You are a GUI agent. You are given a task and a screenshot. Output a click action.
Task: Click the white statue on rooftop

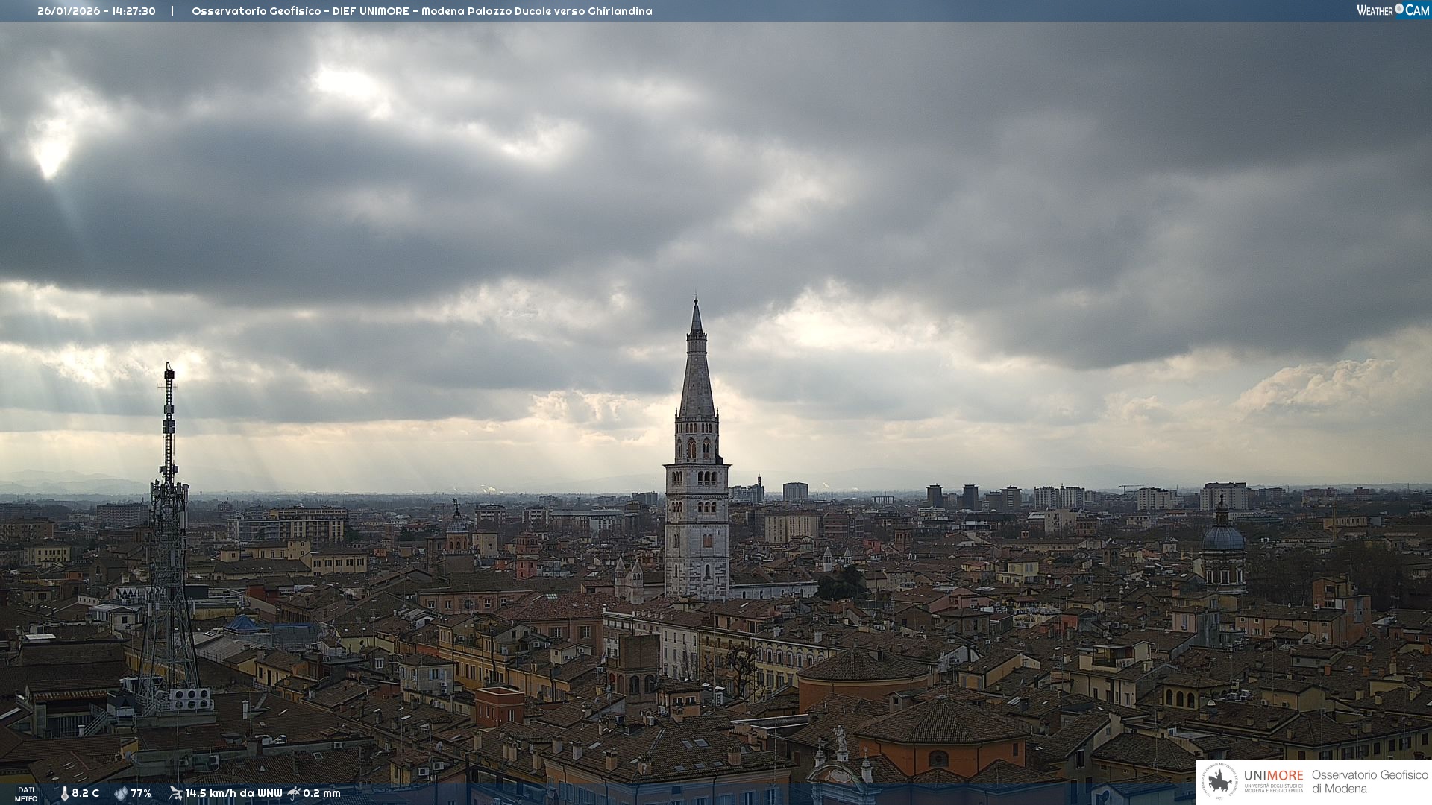pyautogui.click(x=841, y=738)
